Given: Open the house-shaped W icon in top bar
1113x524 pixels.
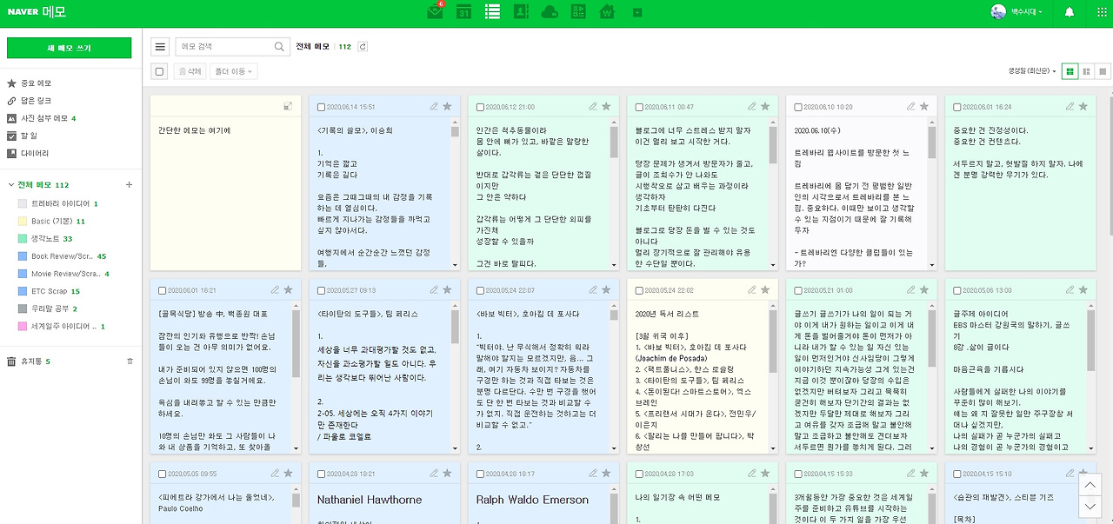Looking at the screenshot, I should click(x=607, y=11).
